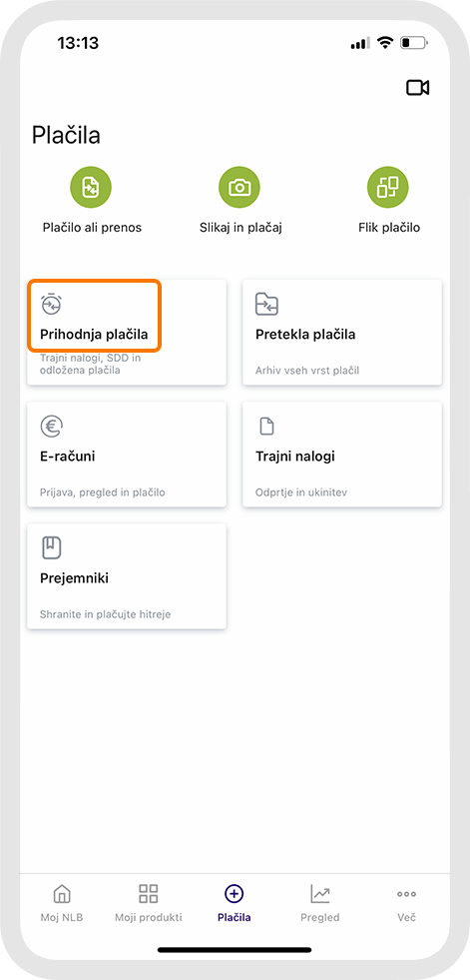
Task: Open the Pretekla plačila archive card
Action: (342, 332)
